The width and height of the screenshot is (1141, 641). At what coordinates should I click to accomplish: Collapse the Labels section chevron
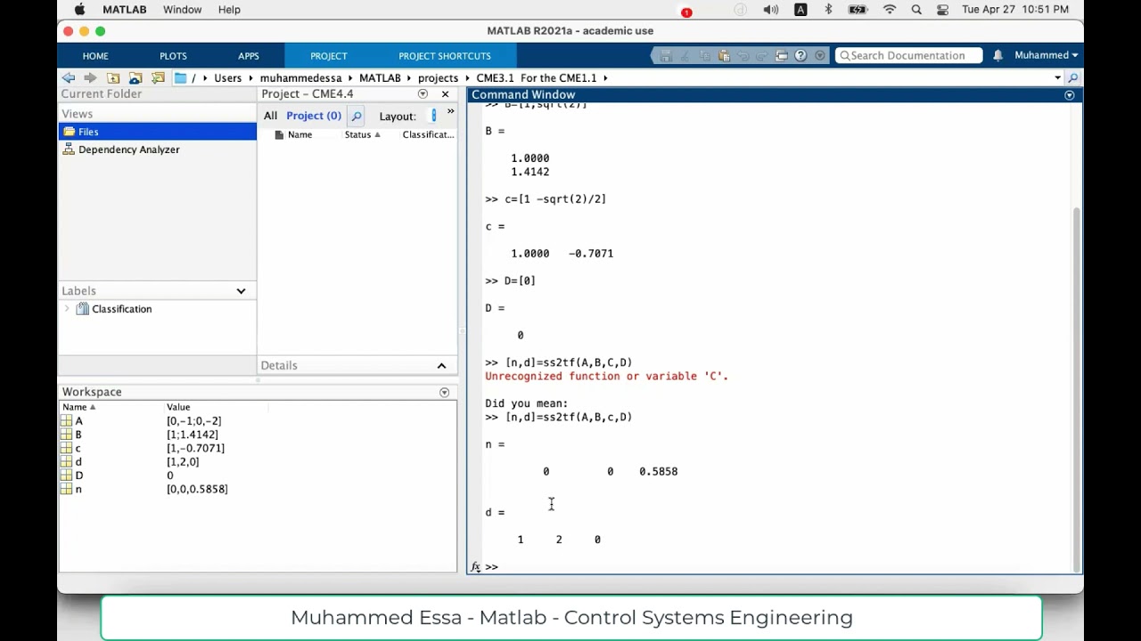(x=241, y=291)
